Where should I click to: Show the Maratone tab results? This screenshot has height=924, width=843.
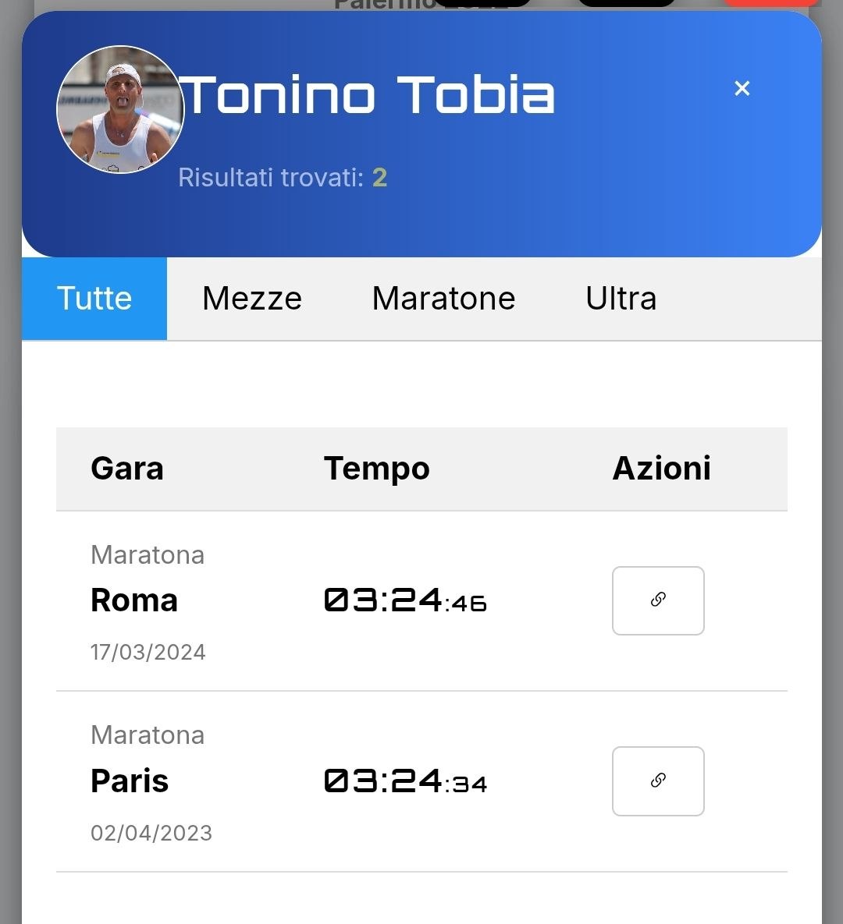[x=443, y=299]
